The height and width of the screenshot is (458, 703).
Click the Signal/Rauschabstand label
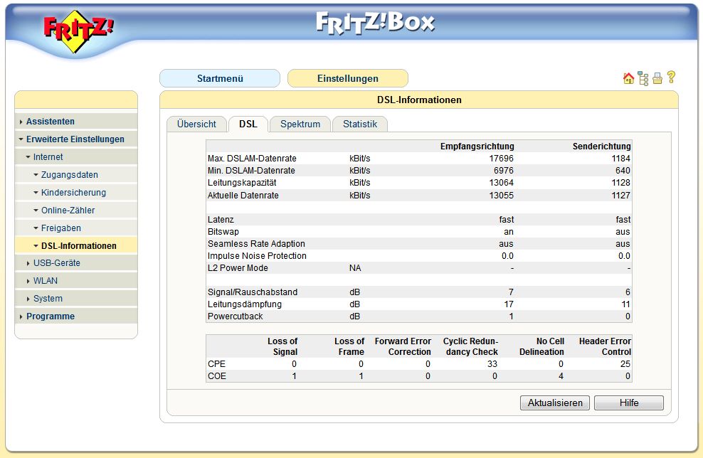[x=253, y=292]
